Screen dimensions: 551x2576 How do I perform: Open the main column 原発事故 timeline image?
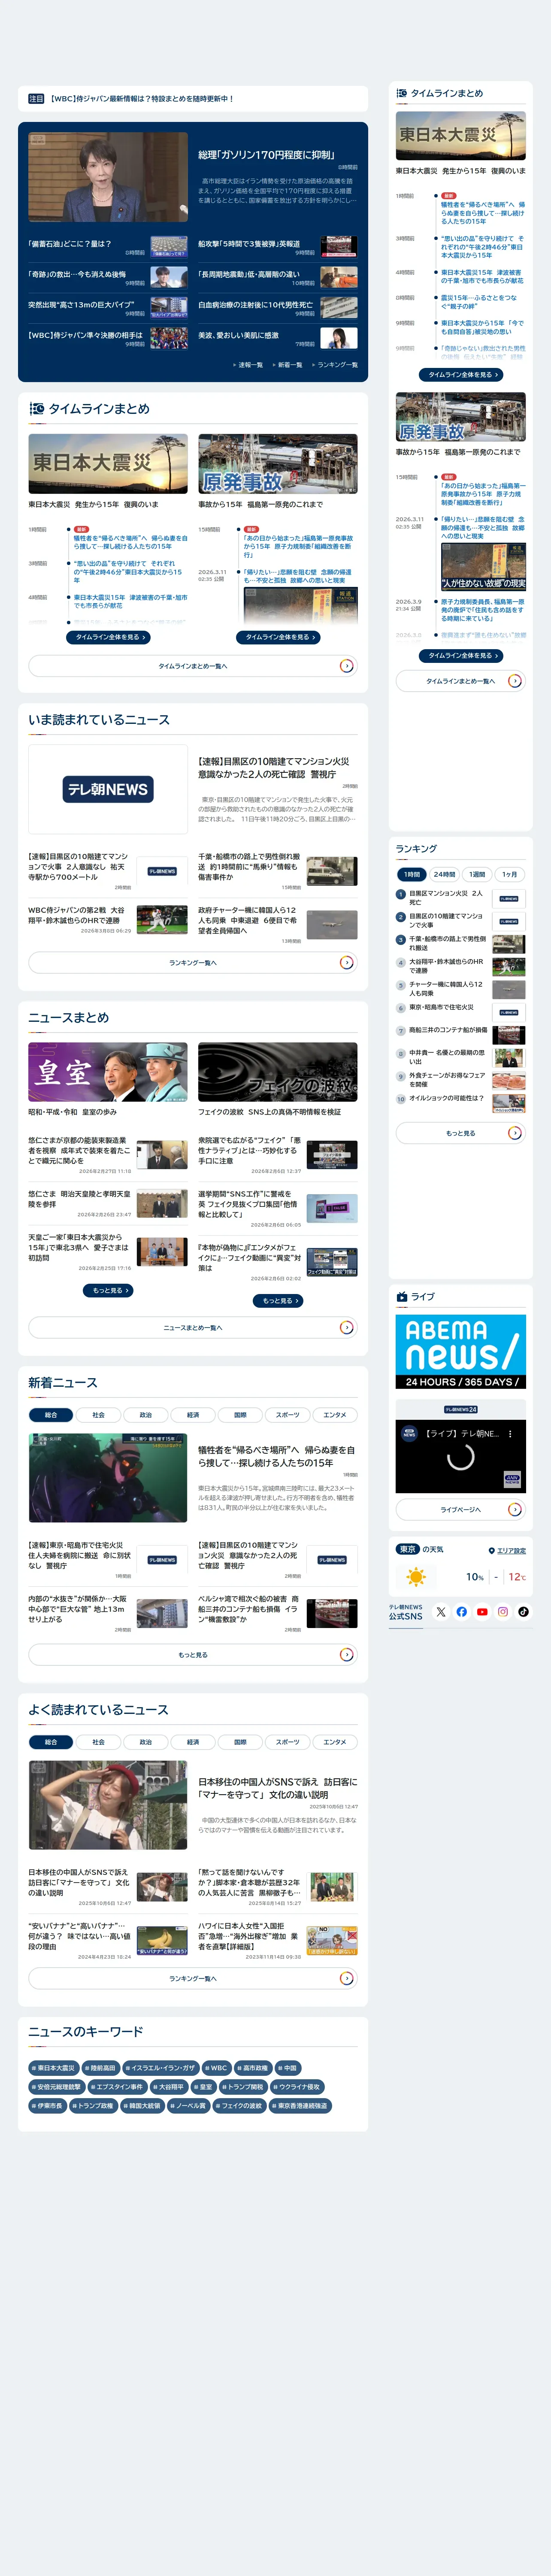click(x=278, y=464)
